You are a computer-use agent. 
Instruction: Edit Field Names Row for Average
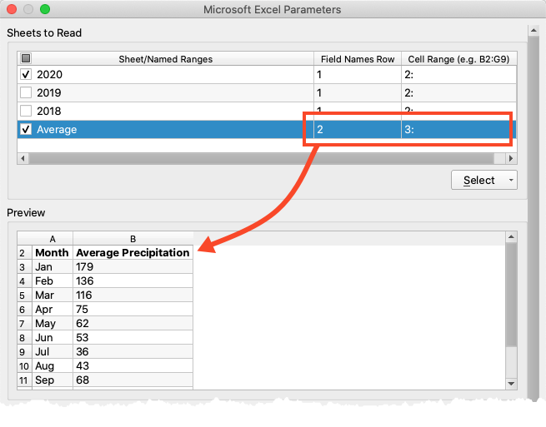[x=356, y=130]
